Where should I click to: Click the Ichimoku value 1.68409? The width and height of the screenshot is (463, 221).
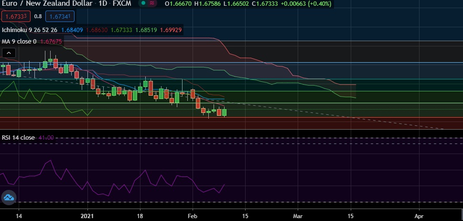point(72,30)
